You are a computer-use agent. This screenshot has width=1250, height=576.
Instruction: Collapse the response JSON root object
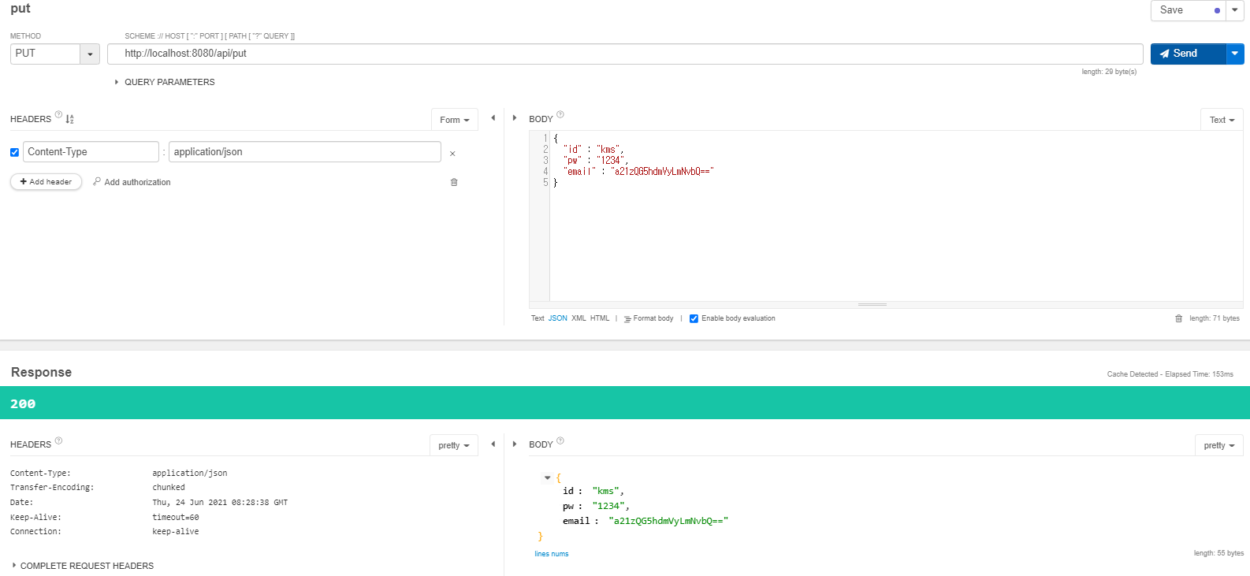click(547, 478)
